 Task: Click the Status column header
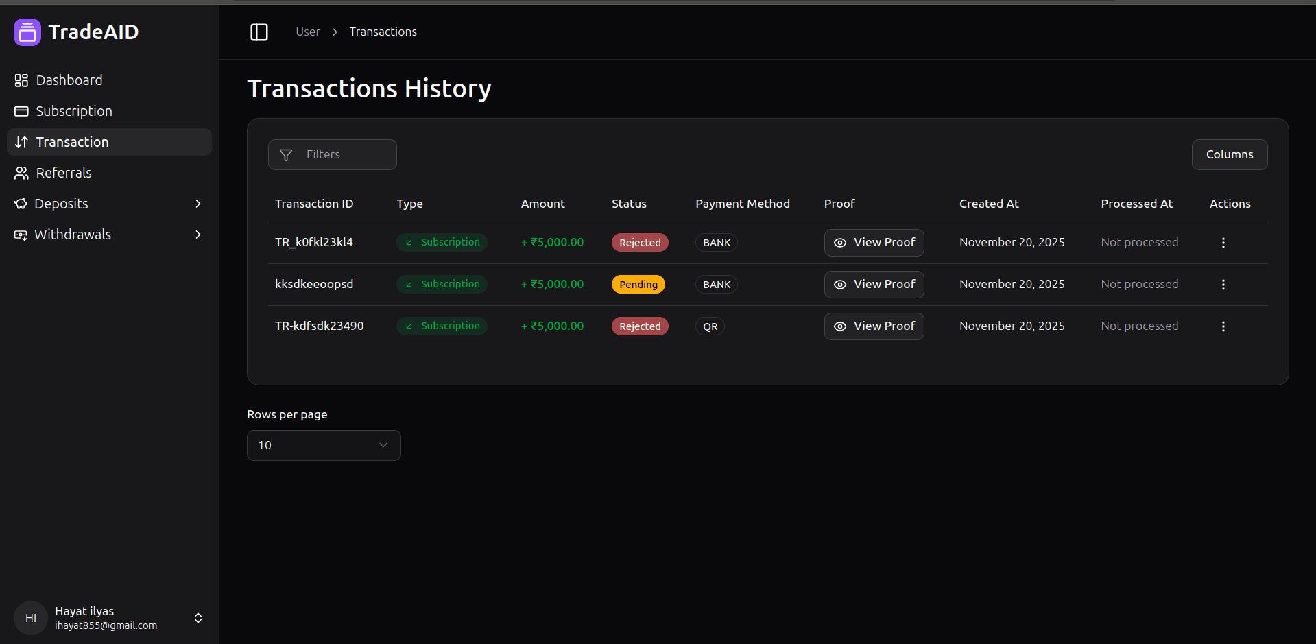pyautogui.click(x=629, y=204)
